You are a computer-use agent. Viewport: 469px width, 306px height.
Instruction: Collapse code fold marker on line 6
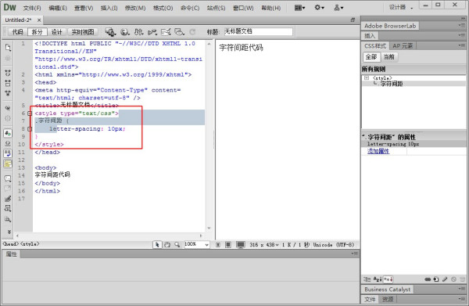pyautogui.click(x=30, y=113)
